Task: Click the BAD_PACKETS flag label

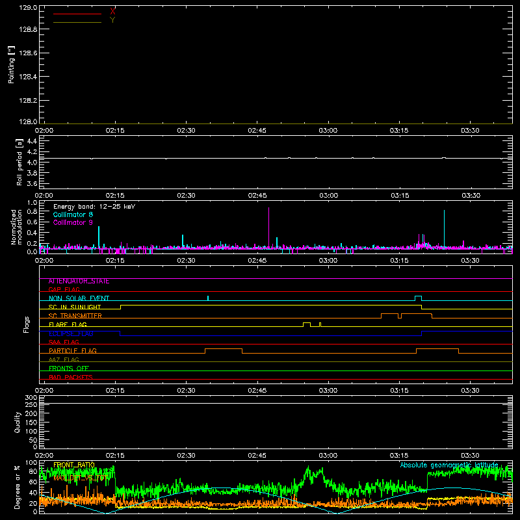Action: [71, 377]
